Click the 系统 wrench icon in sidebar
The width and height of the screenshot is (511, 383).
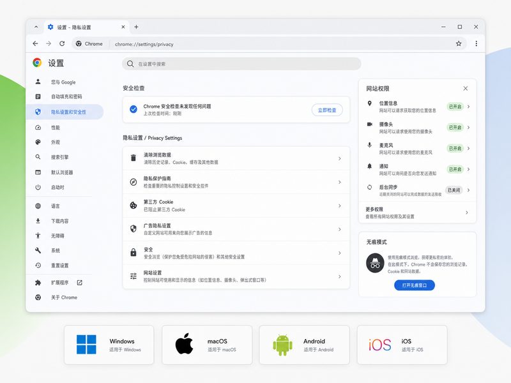click(38, 250)
